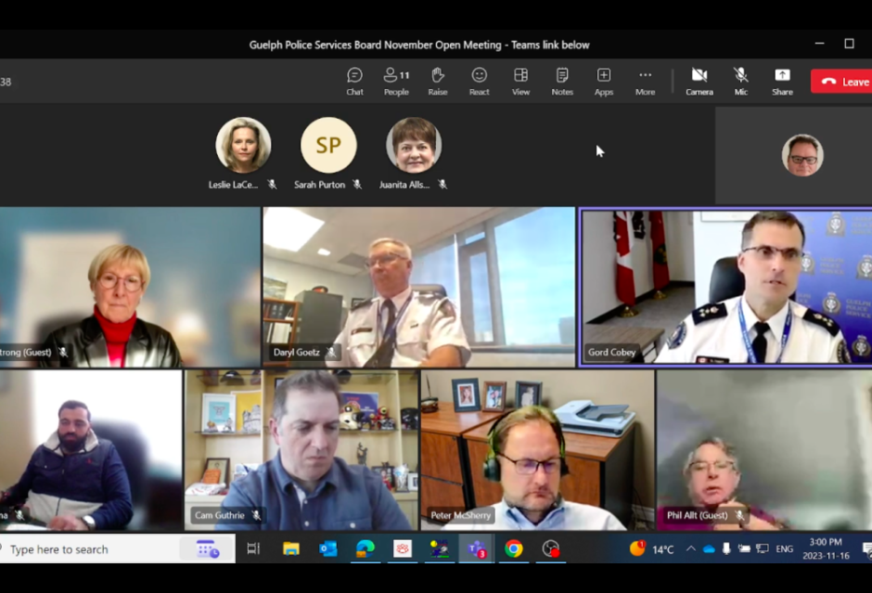Open Microsoft Edge from the taskbar
The height and width of the screenshot is (593, 872).
coord(365,548)
